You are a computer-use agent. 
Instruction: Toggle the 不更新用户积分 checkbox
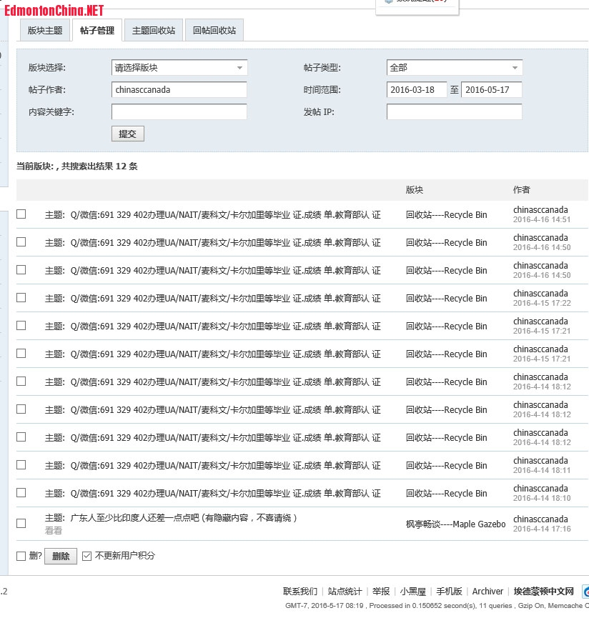tap(87, 556)
